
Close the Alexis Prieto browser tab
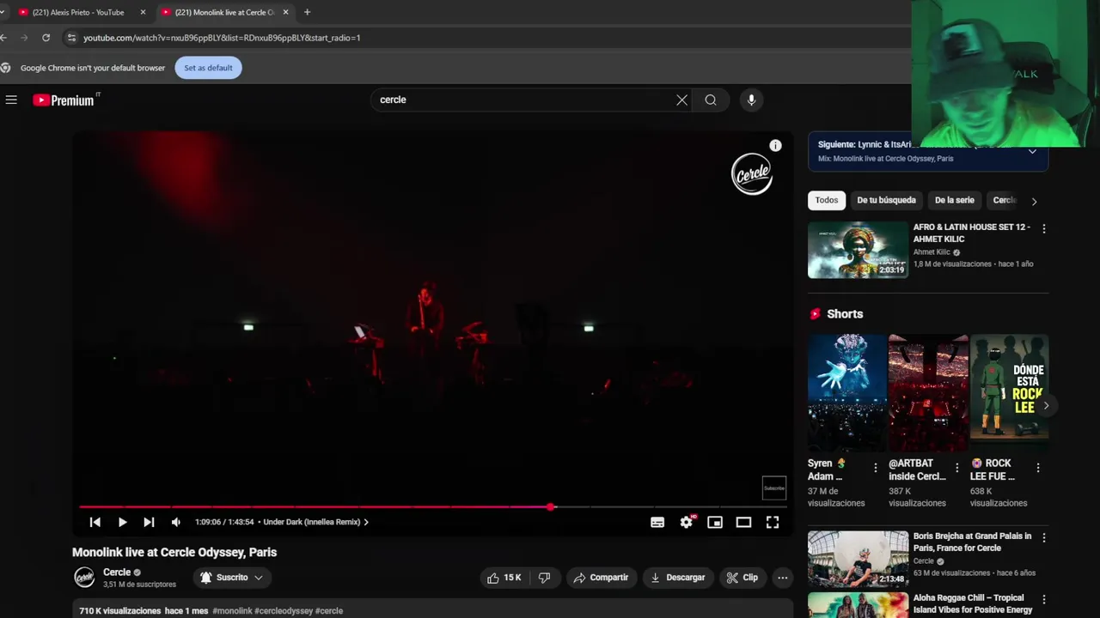143,12
